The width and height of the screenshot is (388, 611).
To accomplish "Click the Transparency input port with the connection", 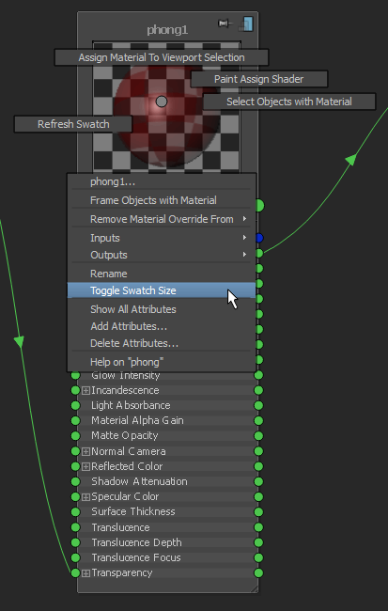I will 75,572.
